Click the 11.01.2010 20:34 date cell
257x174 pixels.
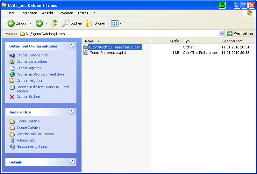[235, 47]
